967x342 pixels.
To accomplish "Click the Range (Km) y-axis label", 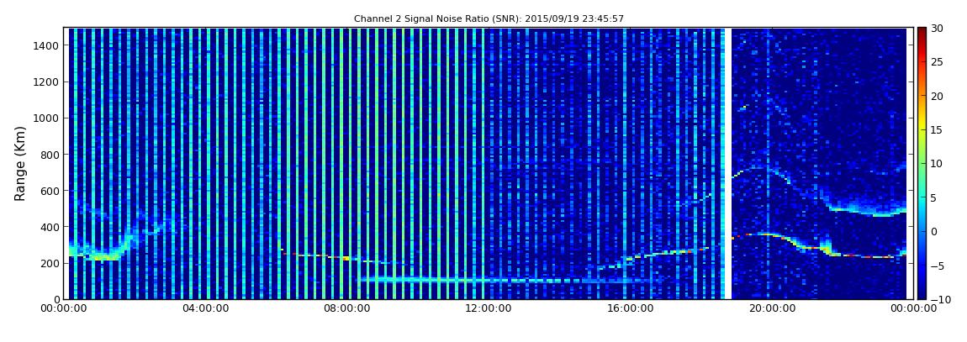I will coord(20,163).
